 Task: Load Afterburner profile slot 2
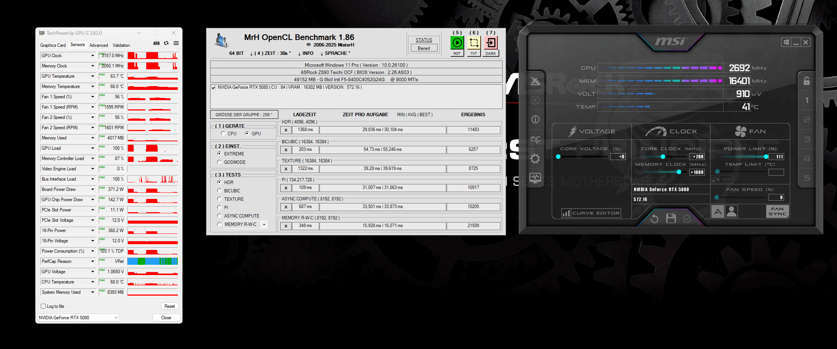(807, 120)
